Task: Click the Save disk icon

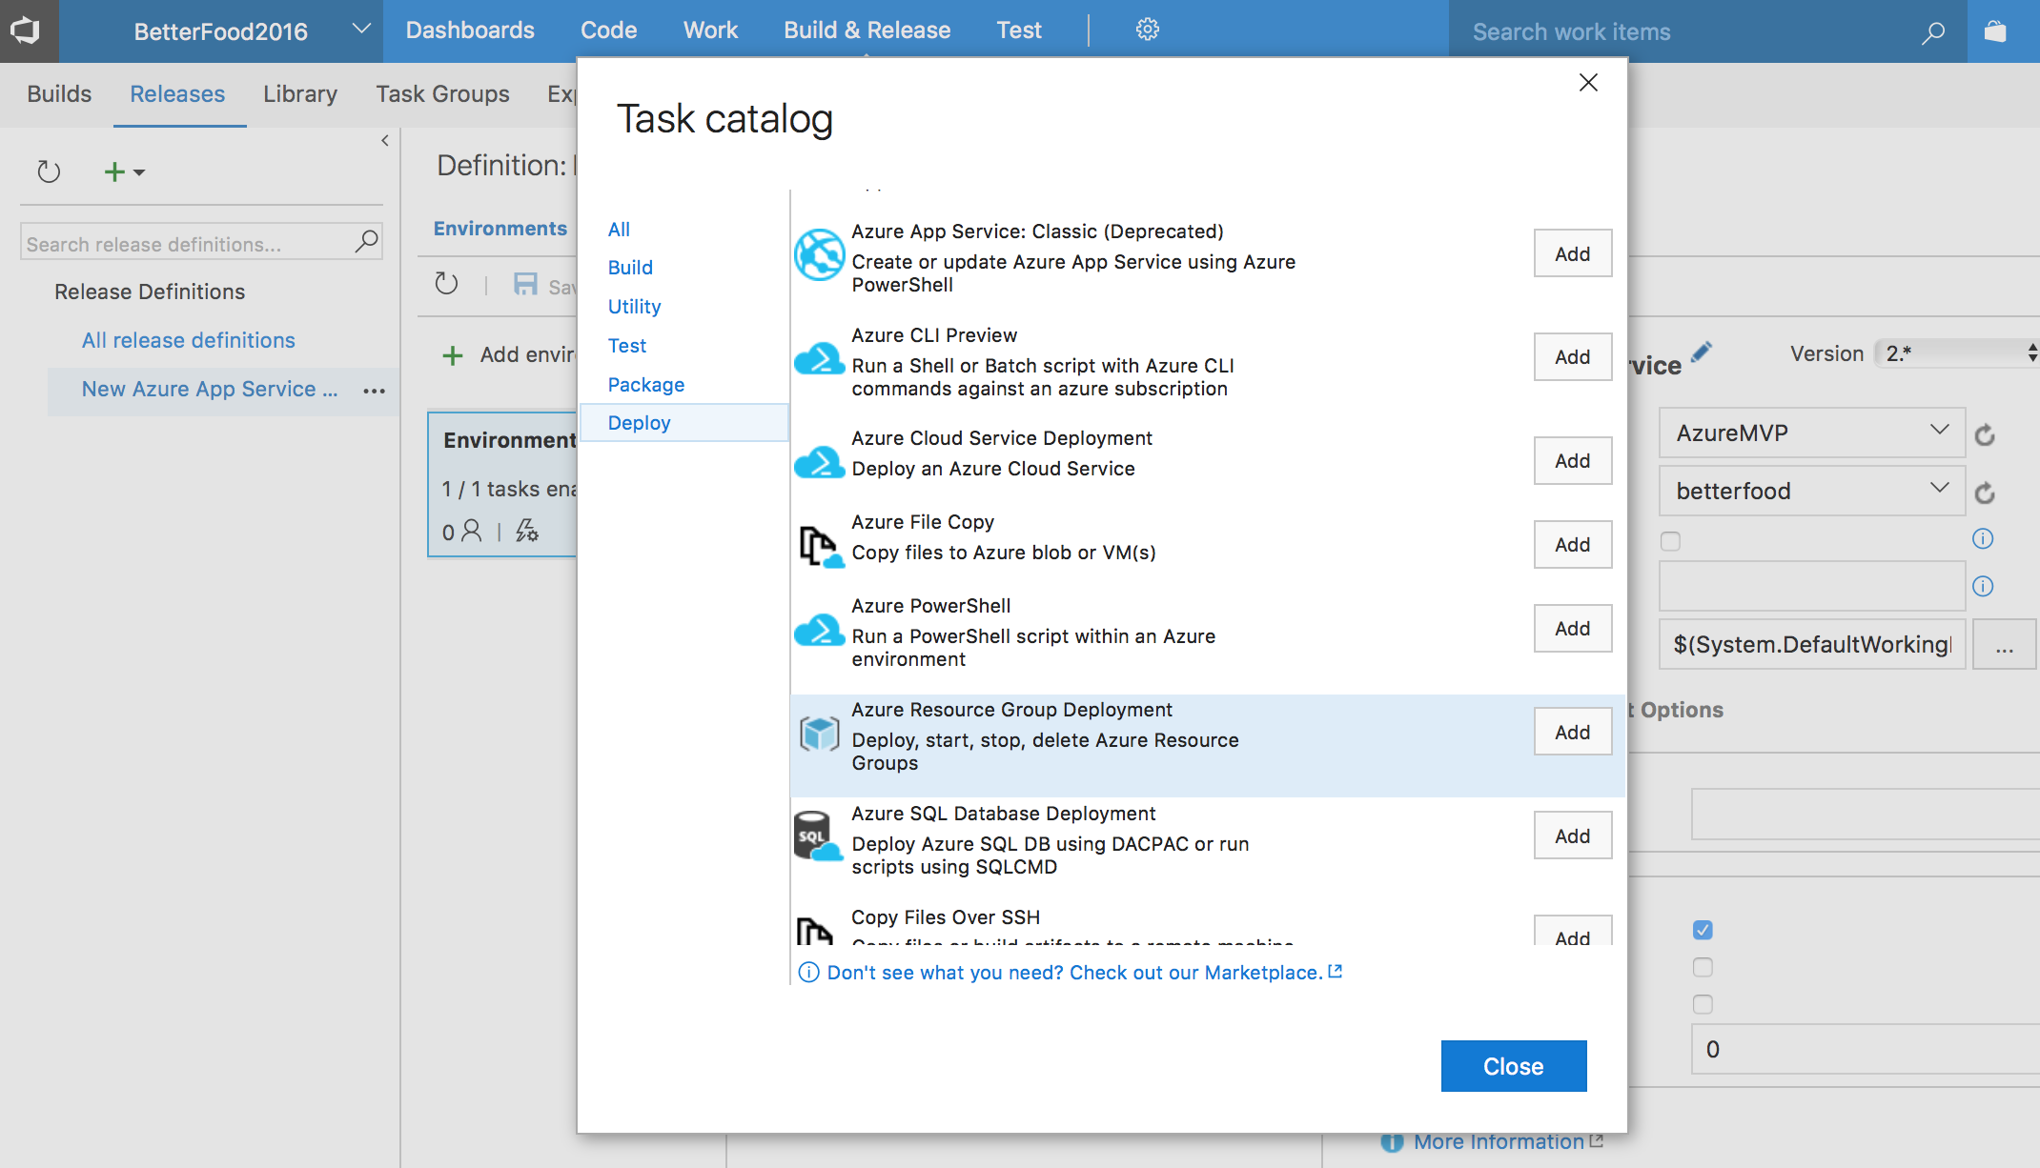Action: (x=525, y=284)
